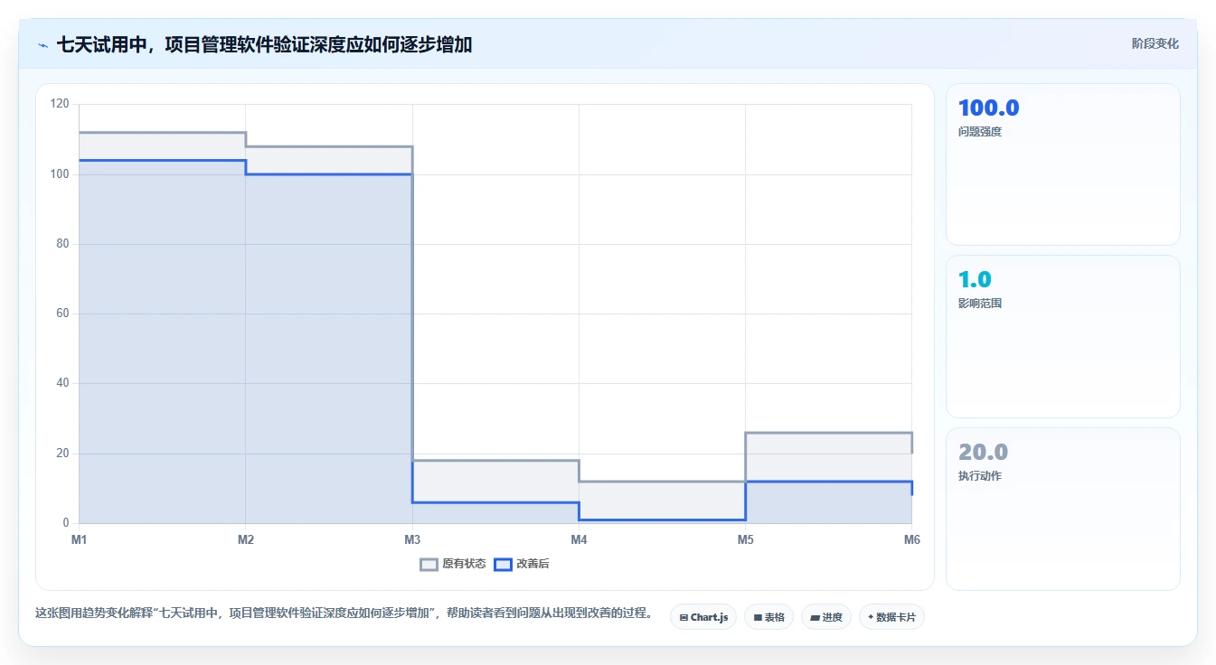Click the 100.0 value in 问题强度 card
The width and height of the screenshot is (1216, 665).
(x=988, y=108)
